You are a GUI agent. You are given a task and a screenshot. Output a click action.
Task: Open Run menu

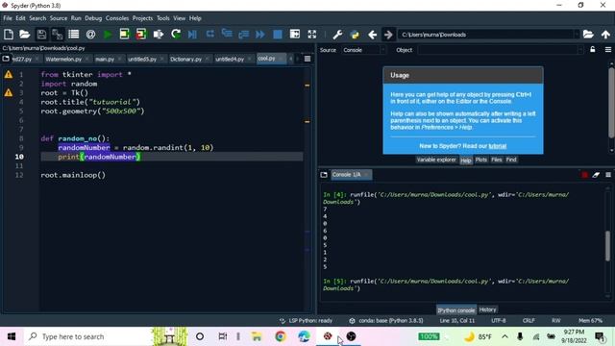coord(76,18)
